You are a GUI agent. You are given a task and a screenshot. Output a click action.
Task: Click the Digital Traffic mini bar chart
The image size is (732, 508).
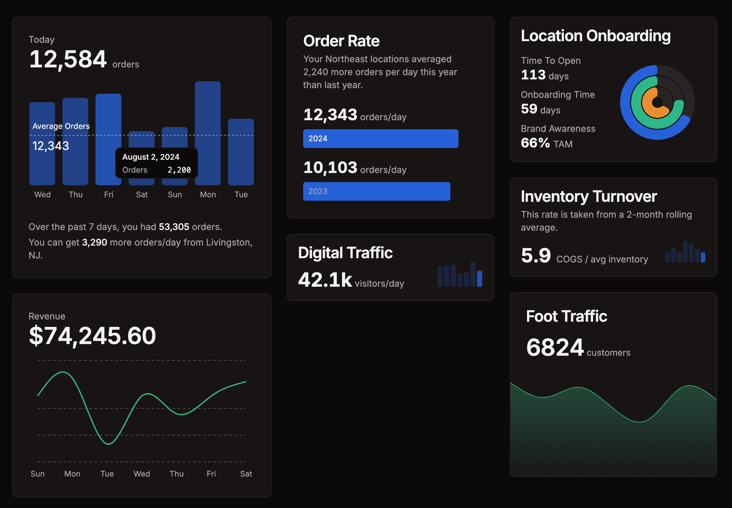click(x=460, y=274)
